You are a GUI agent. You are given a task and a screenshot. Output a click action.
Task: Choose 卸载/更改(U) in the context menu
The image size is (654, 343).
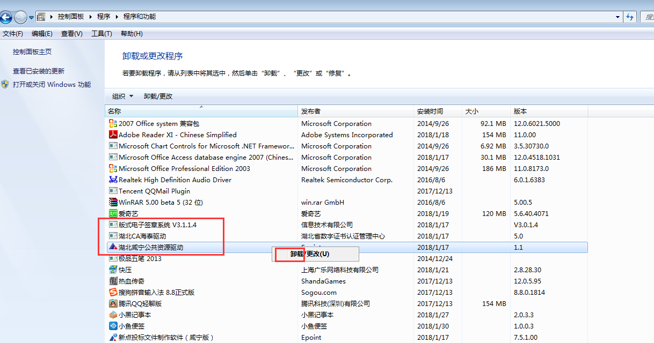[316, 254]
